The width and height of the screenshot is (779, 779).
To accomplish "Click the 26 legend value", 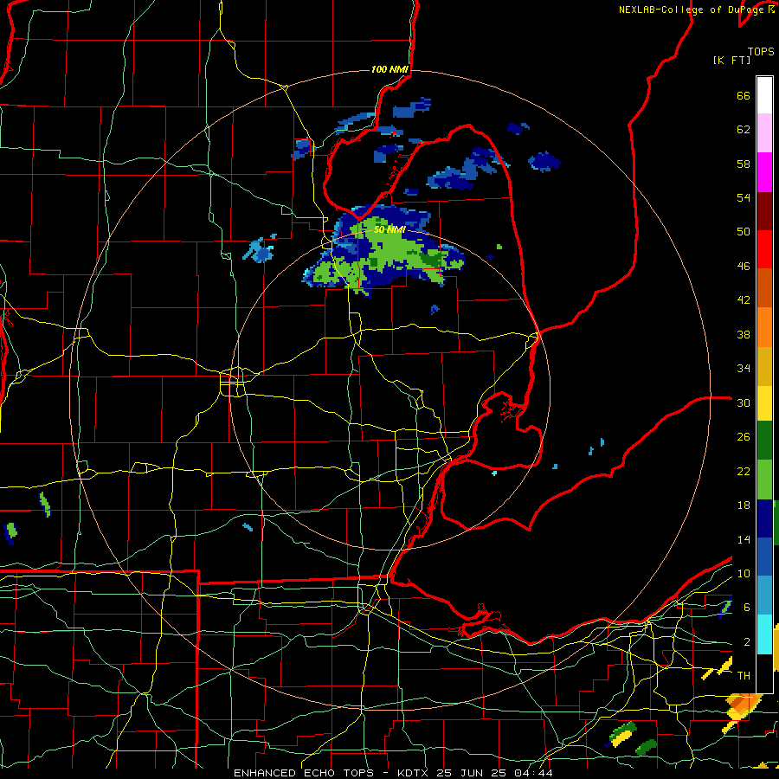I will pos(744,437).
